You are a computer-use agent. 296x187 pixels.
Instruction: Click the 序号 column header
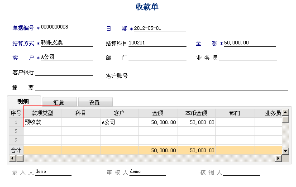click(16, 113)
